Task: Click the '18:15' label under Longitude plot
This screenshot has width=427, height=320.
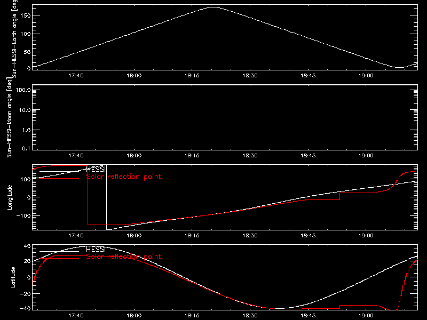Action: 192,236
